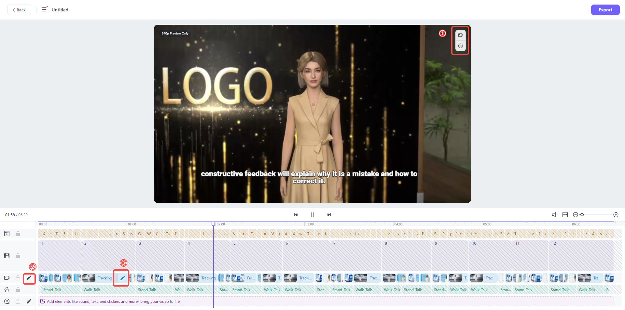Viewport: 625px width, 310px height.
Task: Jump to the start of the video
Action: click(x=296, y=215)
